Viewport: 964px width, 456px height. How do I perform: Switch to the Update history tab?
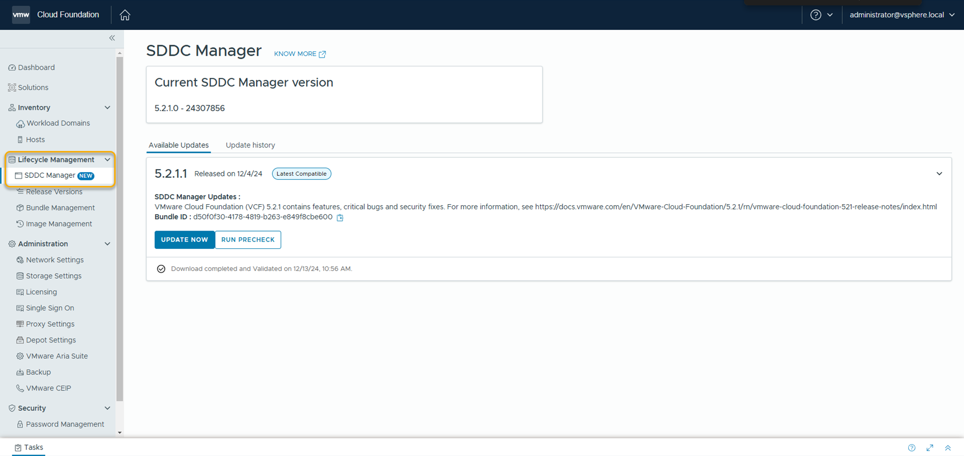[x=250, y=145]
